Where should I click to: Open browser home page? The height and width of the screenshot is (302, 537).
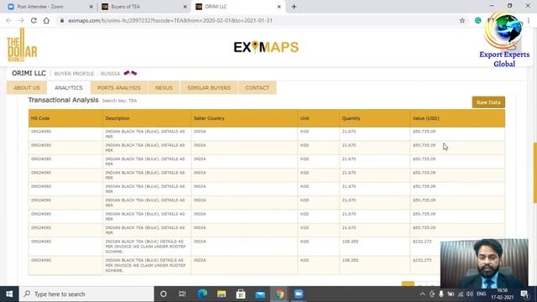pos(46,20)
